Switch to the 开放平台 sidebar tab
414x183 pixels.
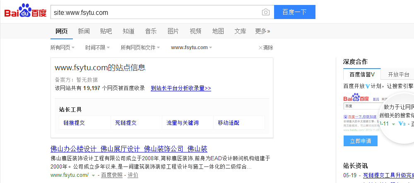point(399,74)
